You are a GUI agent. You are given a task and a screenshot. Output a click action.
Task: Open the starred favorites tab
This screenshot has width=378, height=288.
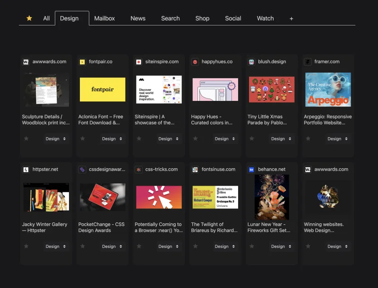[29, 18]
